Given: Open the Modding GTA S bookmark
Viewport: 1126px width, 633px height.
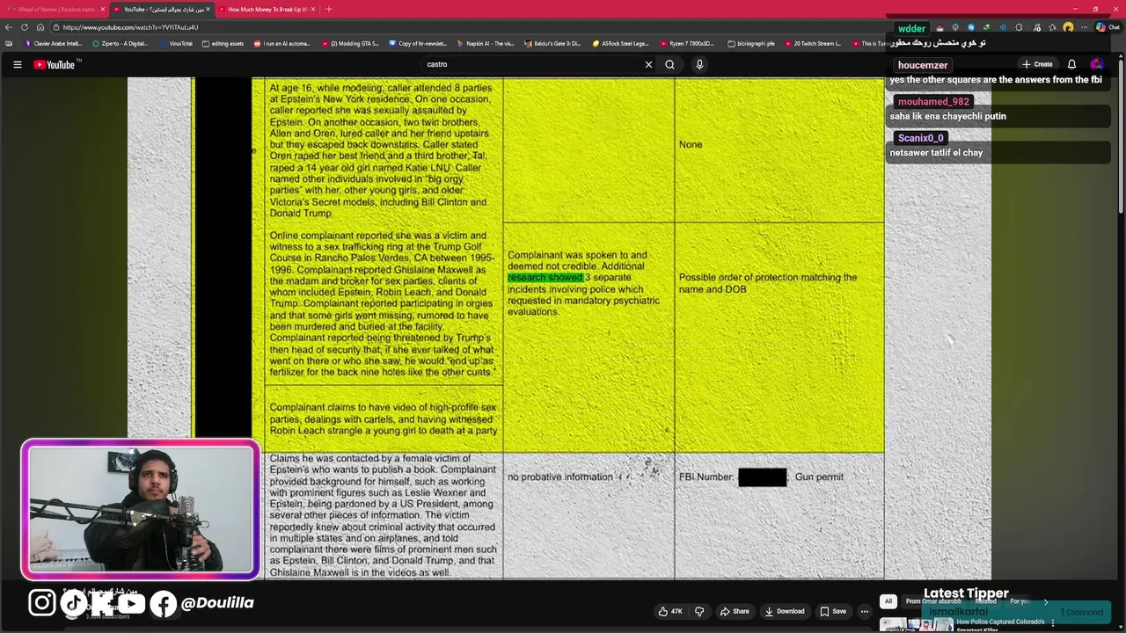Looking at the screenshot, I should 350,43.
